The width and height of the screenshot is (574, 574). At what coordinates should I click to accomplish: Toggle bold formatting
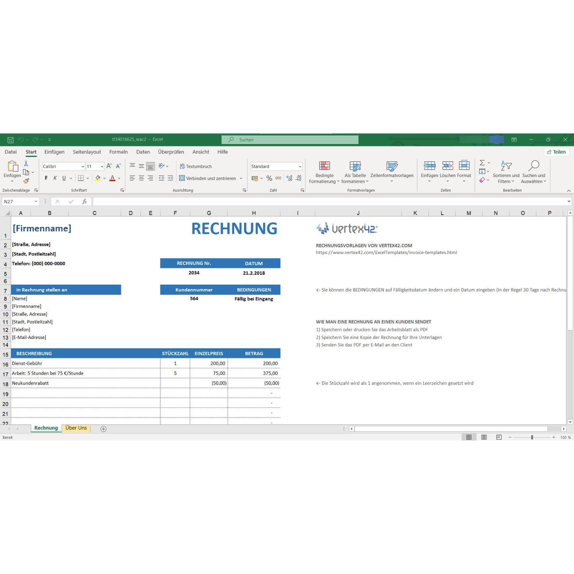coord(46,178)
